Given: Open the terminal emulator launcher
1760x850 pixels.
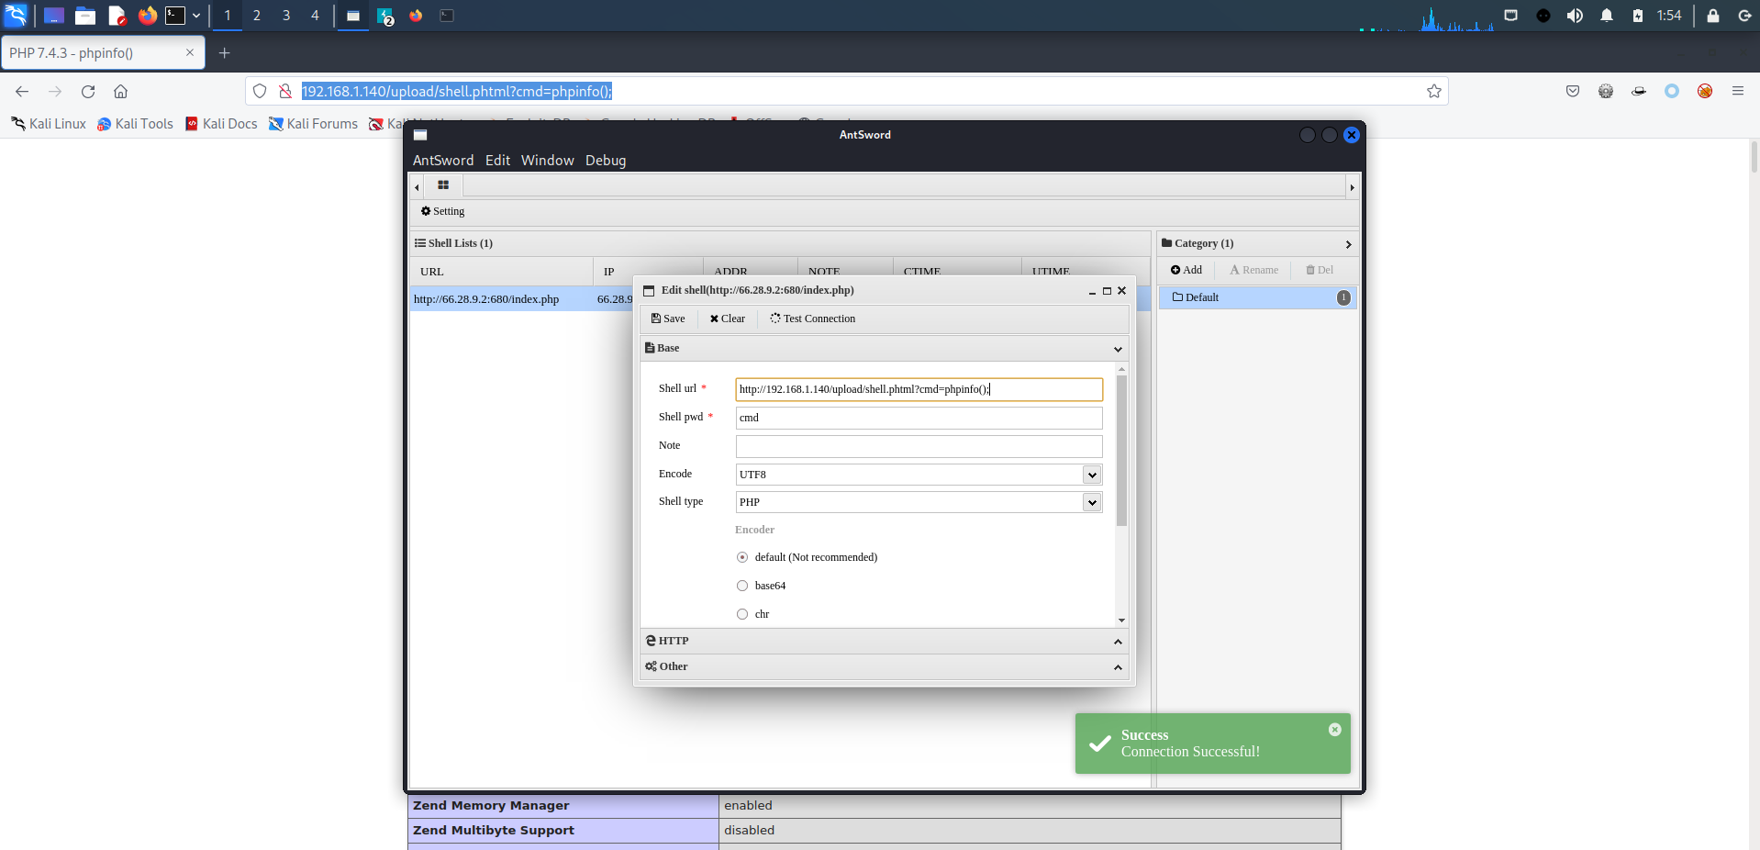Looking at the screenshot, I should point(175,16).
